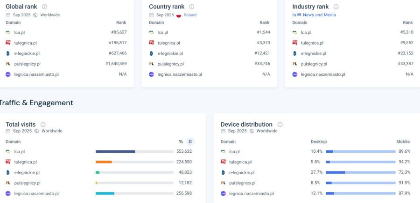
Task: Click the info icon next to Total visits
Action: tap(43, 125)
